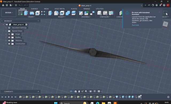The width and height of the screenshot is (171, 104).
Task: Collapse the Browser panel
Action: coord(38,21)
